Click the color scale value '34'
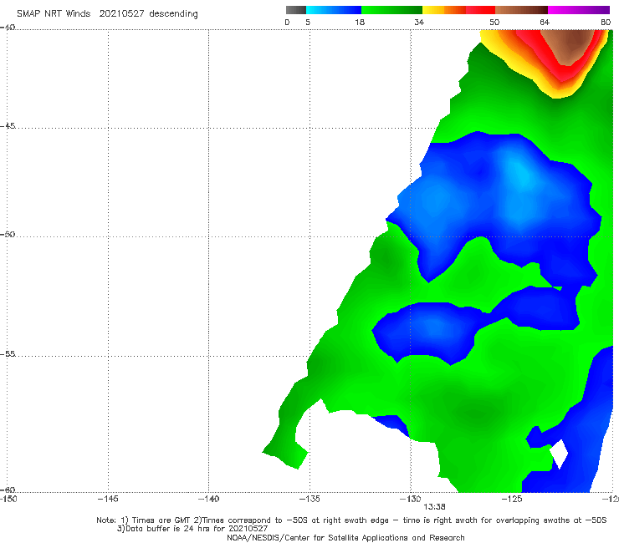 419,22
